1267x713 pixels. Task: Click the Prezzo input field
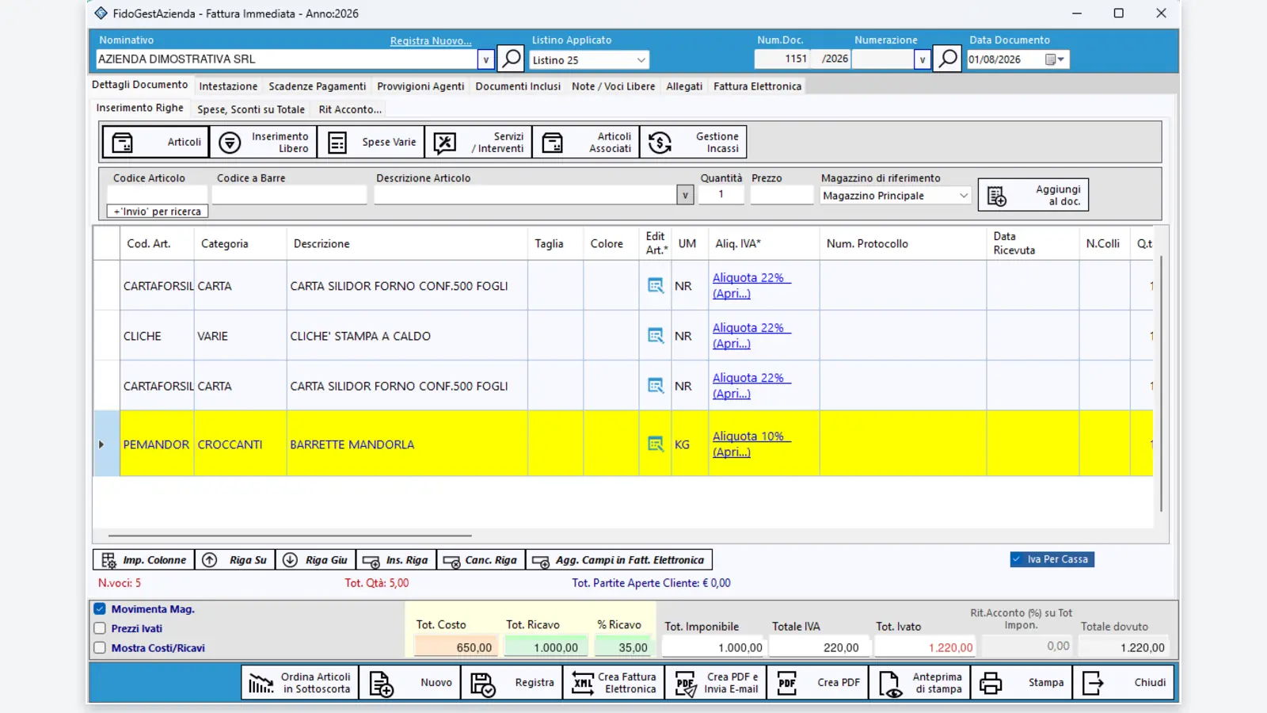coord(782,195)
